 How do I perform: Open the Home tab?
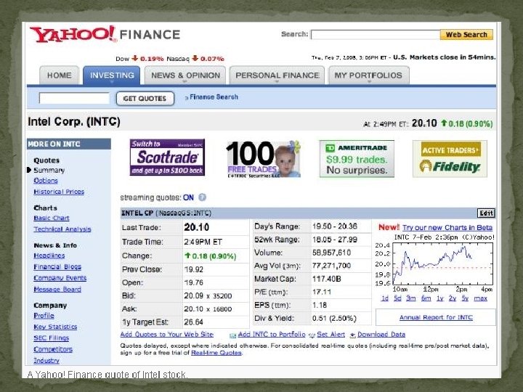coord(59,75)
